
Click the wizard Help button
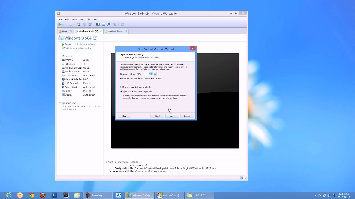point(124,116)
